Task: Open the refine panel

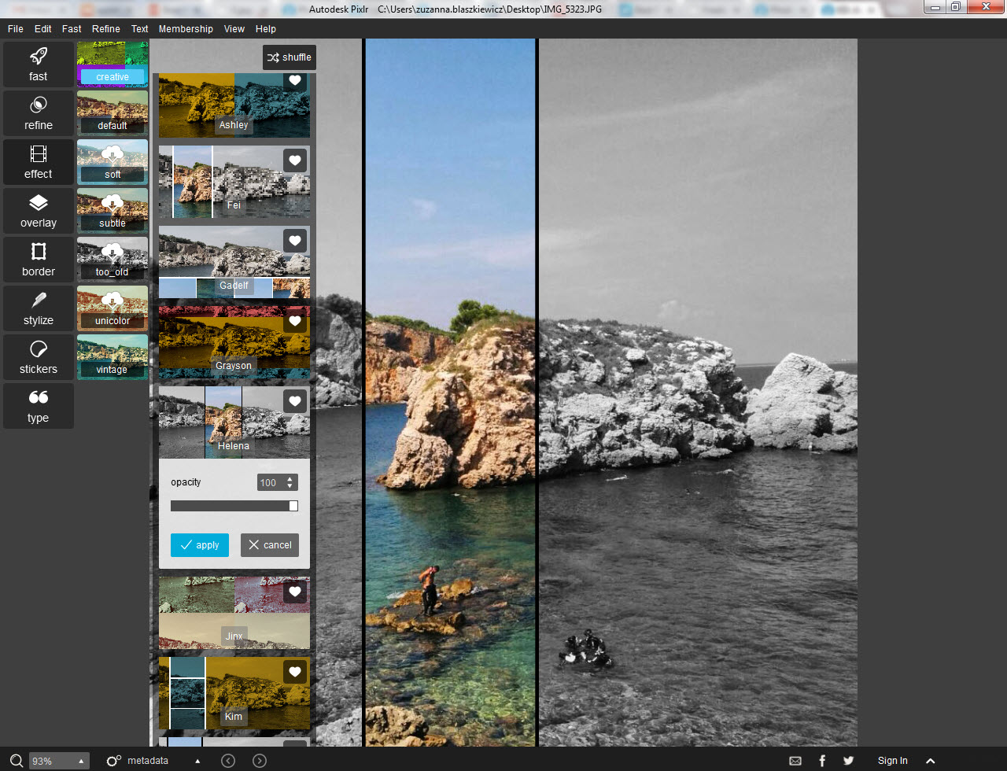Action: [38, 113]
